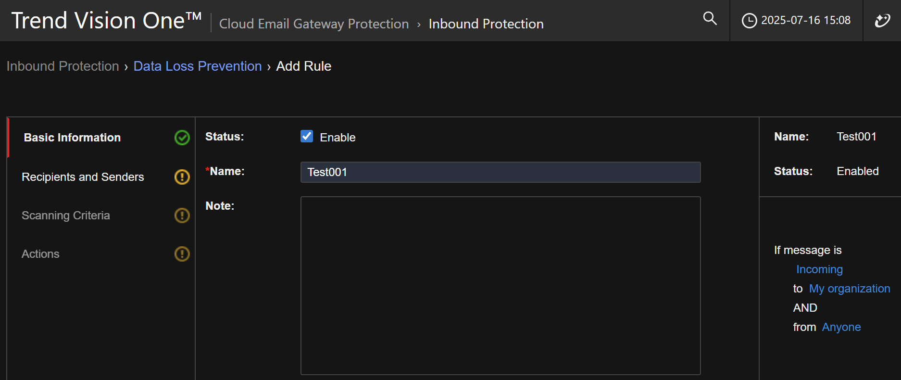Uncheck the Enable status checkbox
Viewport: 901px width, 380px height.
(307, 137)
